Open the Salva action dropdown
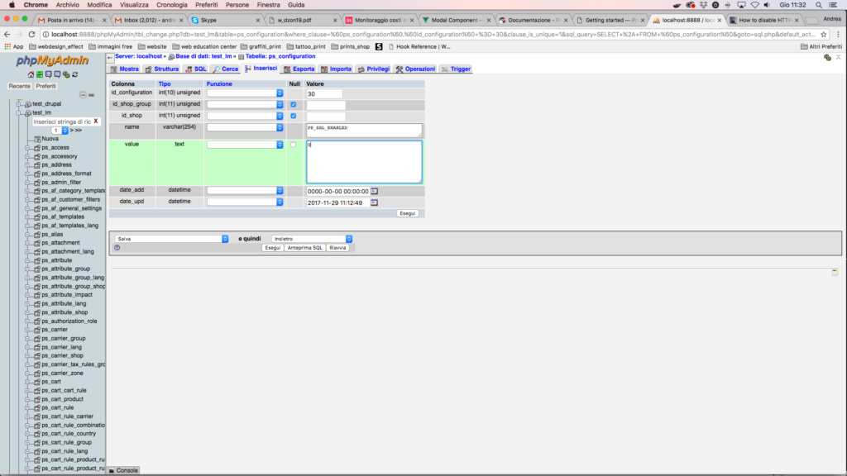This screenshot has width=847, height=476. (172, 239)
